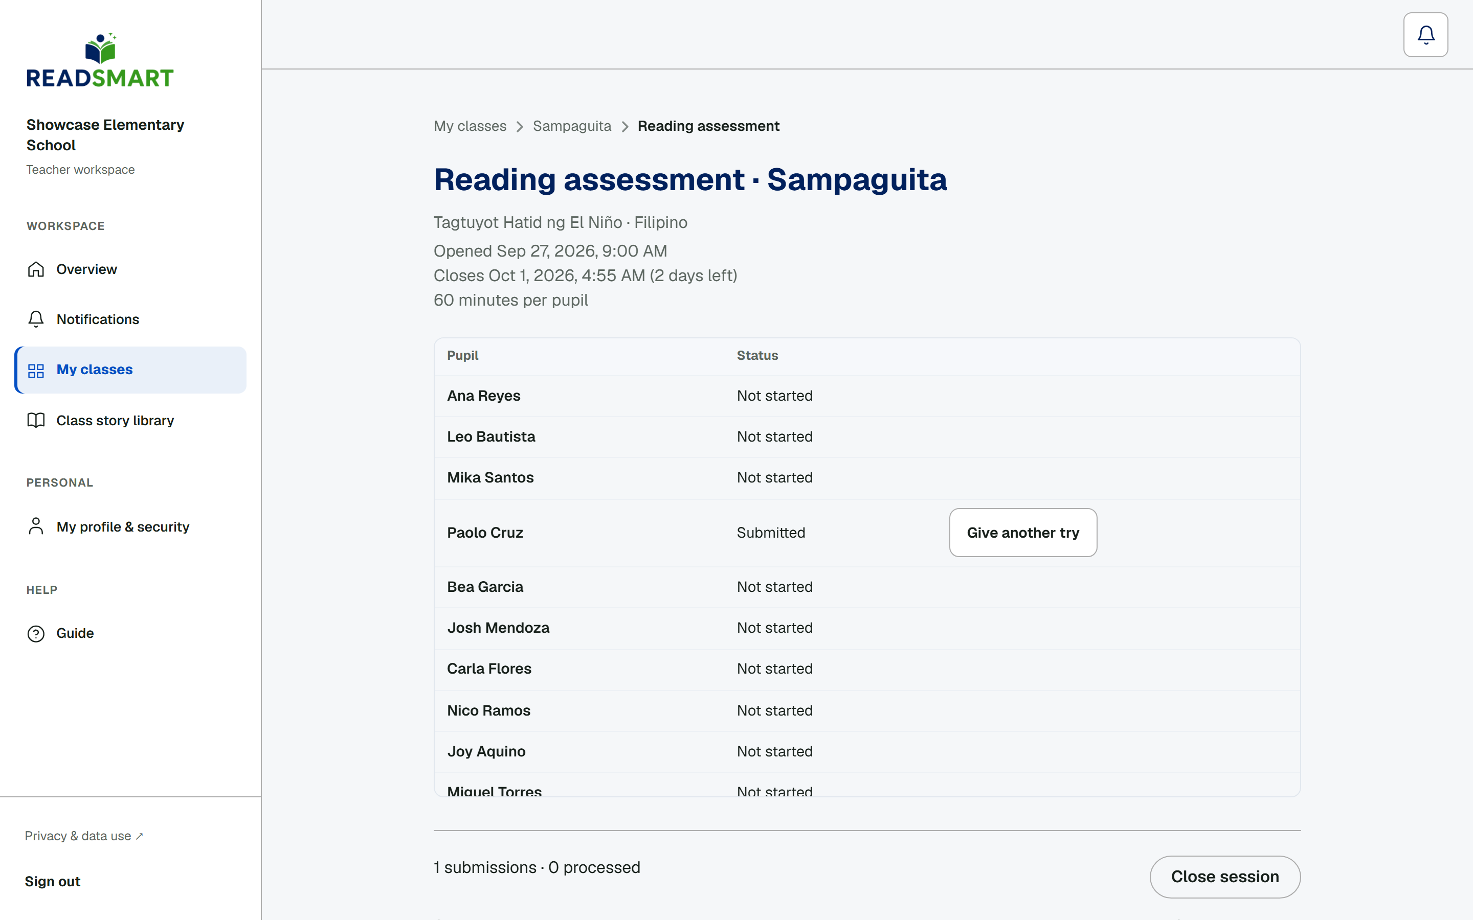1473x920 pixels.
Task: Click the My classes grid icon
Action: tap(36, 370)
